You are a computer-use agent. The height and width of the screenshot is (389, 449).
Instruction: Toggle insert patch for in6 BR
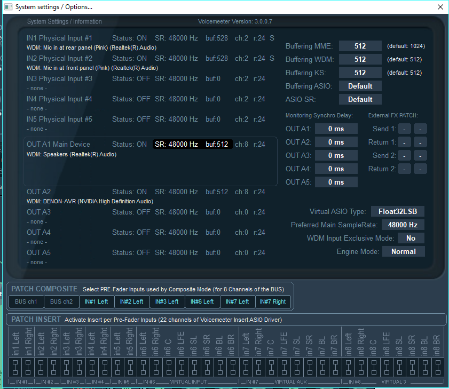coord(233,367)
